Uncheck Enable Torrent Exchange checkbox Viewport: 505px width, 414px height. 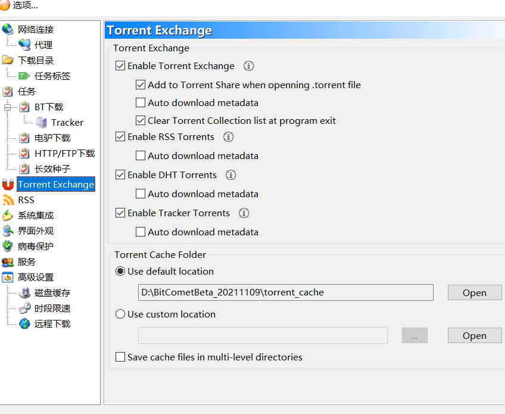[120, 66]
